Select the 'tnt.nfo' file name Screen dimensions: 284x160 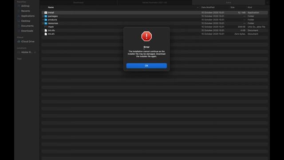[51, 30]
